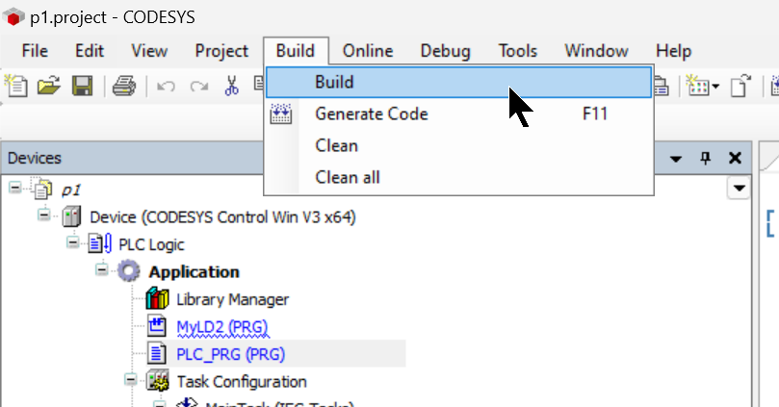This screenshot has height=407, width=779.
Task: Pin the Devices panel with pushpin icon
Action: coord(706,159)
